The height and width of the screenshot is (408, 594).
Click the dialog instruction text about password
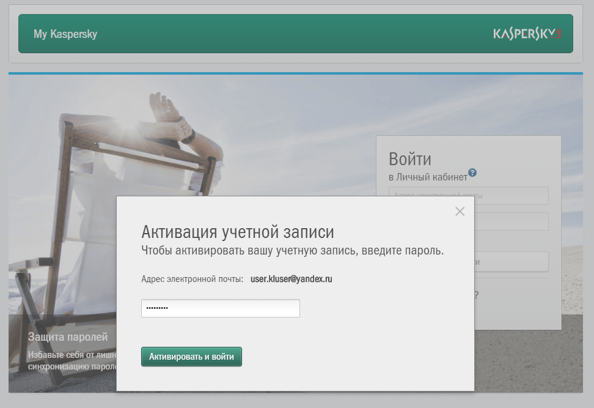pos(292,251)
